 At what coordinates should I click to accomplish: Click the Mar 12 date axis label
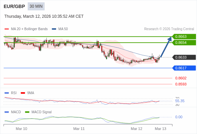(x=137, y=129)
